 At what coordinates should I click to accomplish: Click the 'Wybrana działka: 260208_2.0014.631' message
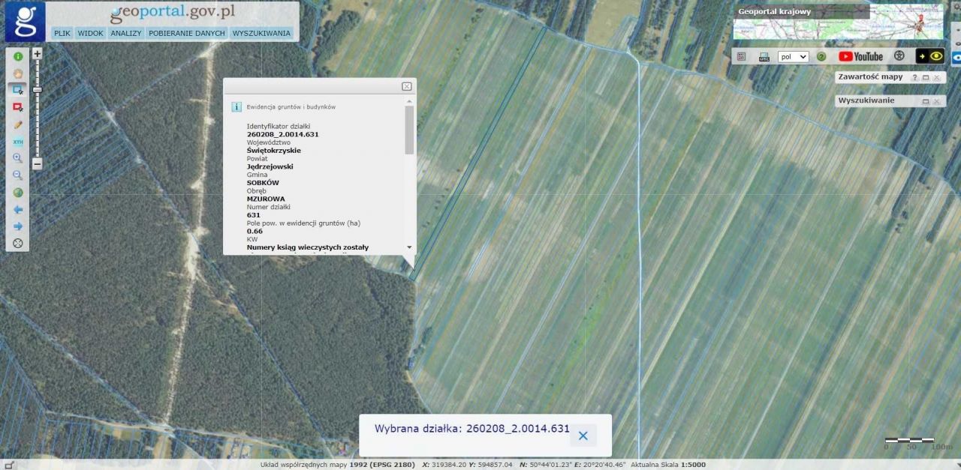(471, 429)
